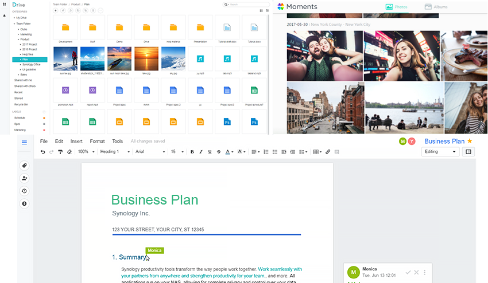Open the Tools menu
The width and height of the screenshot is (488, 283).
(x=118, y=141)
